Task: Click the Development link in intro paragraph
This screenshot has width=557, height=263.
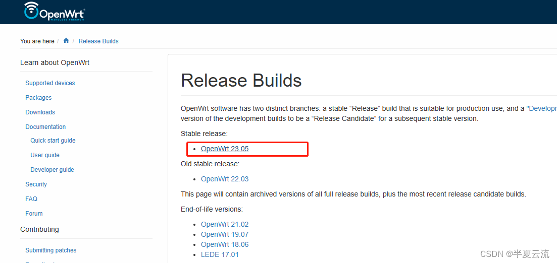Action: click(x=541, y=108)
